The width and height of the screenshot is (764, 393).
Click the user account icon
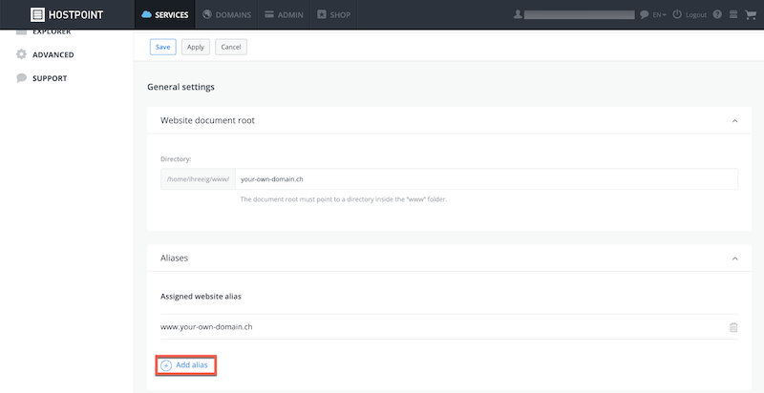coord(518,14)
